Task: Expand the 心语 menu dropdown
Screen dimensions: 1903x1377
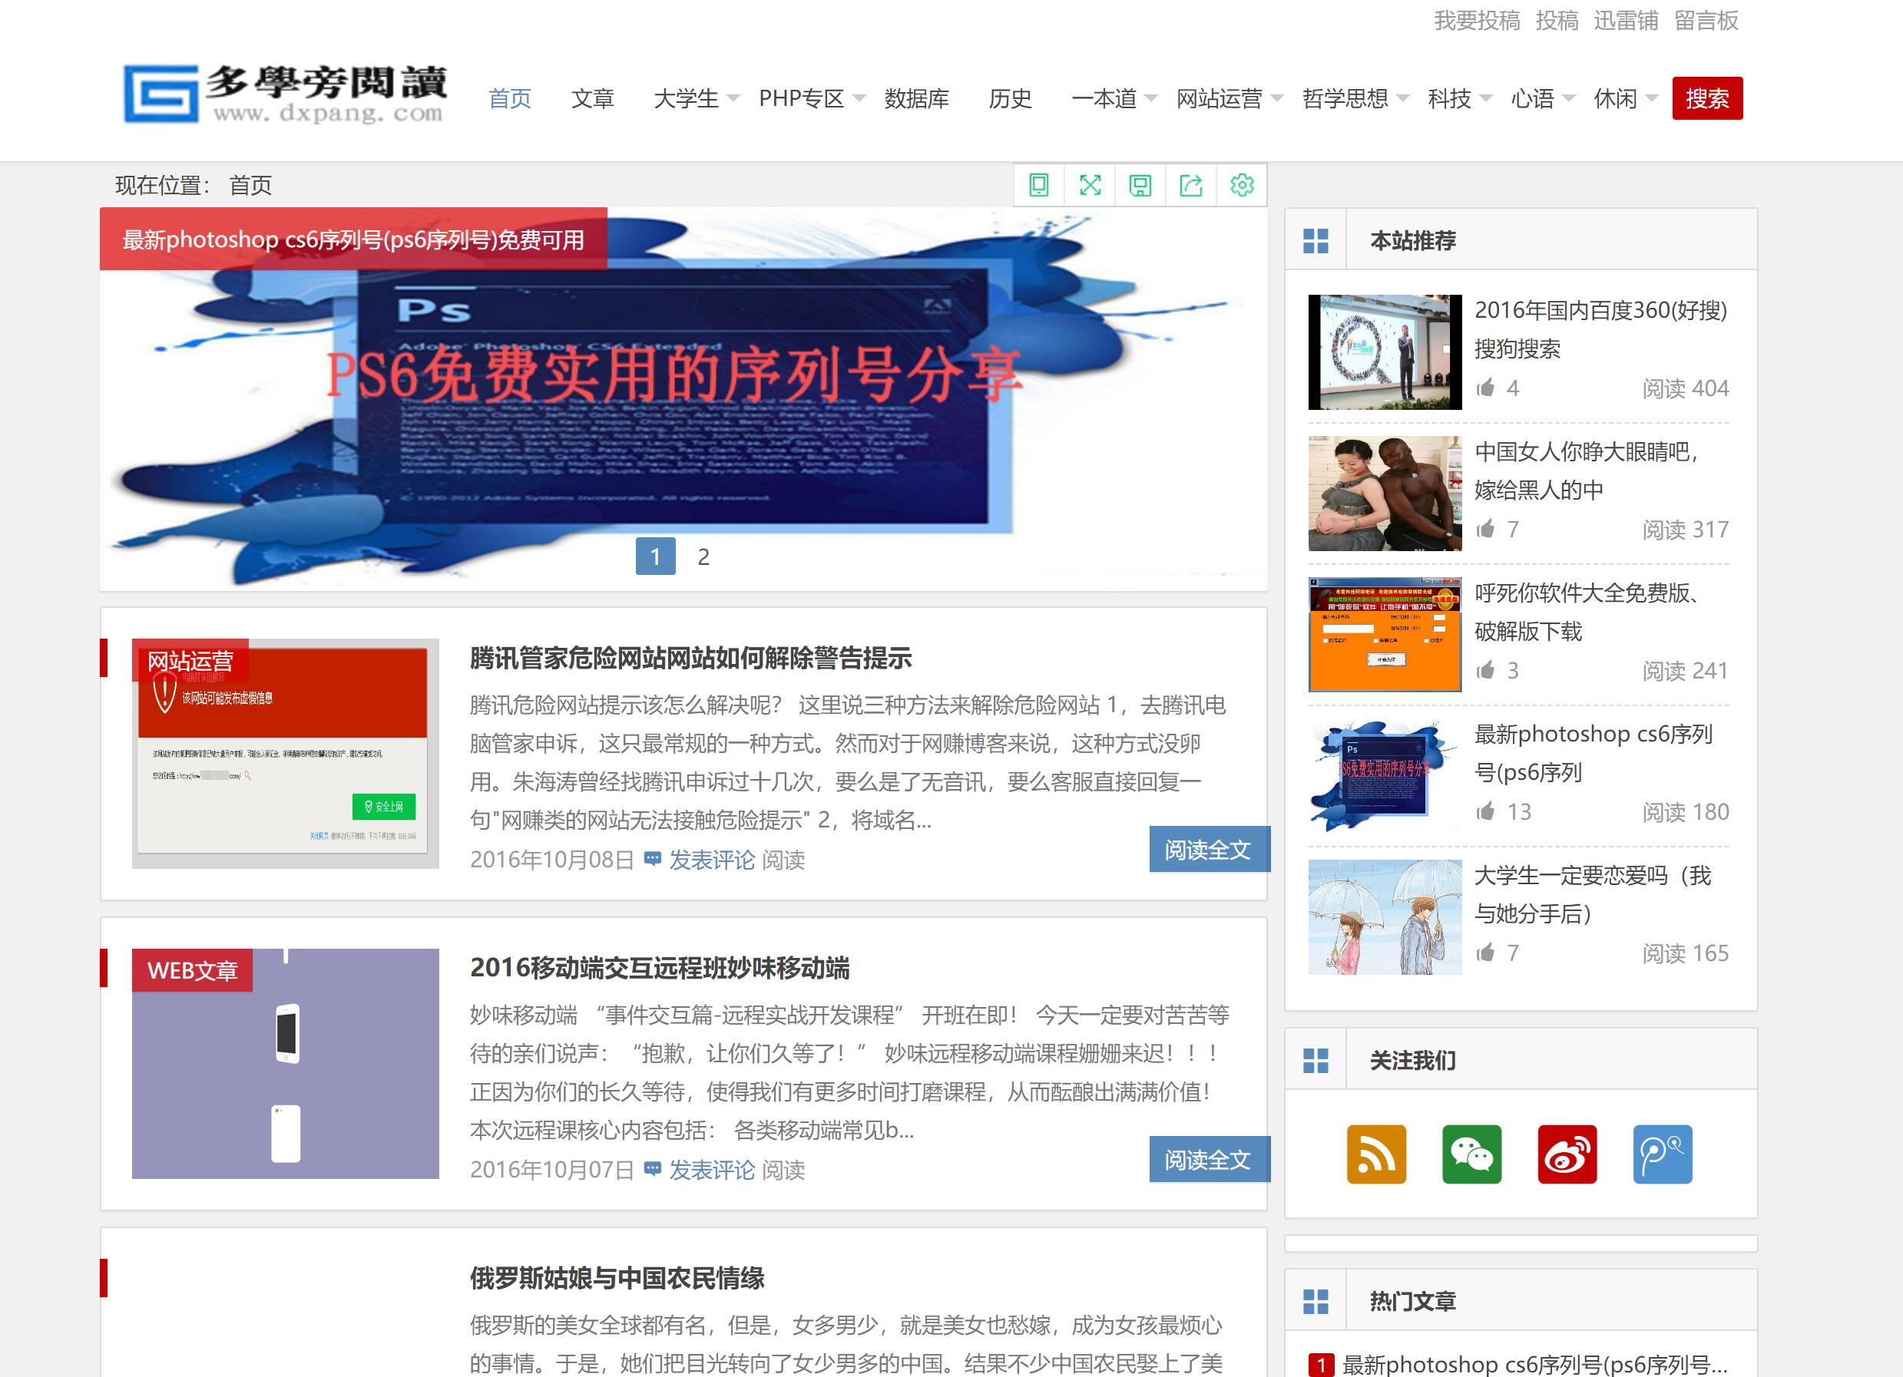Action: [1569, 99]
